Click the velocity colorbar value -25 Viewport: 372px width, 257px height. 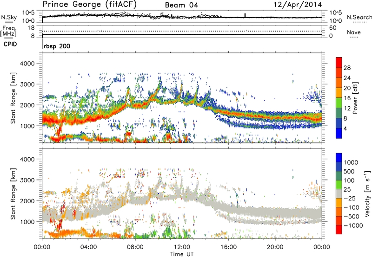pos(350,198)
